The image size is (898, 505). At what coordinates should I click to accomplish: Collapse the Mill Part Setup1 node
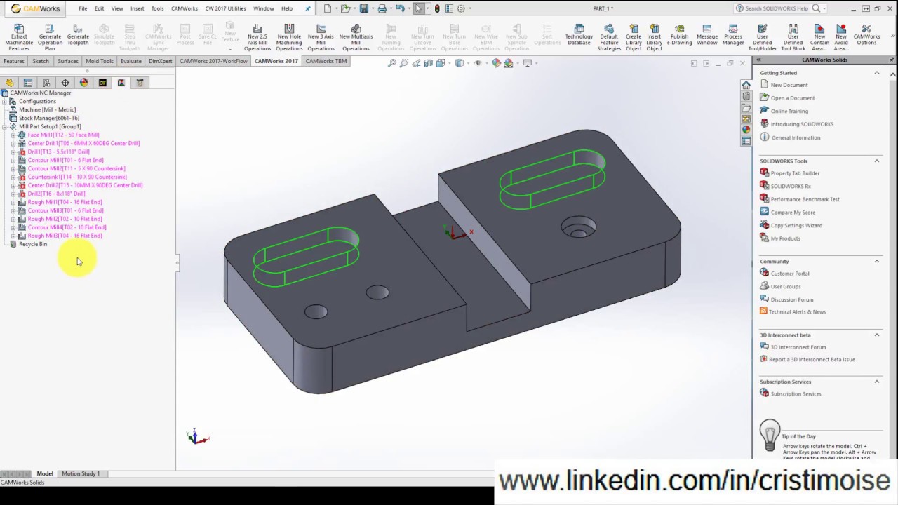pyautogui.click(x=5, y=127)
